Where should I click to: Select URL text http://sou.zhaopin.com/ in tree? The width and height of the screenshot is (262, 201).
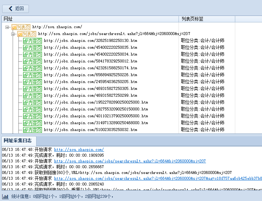[57, 27]
